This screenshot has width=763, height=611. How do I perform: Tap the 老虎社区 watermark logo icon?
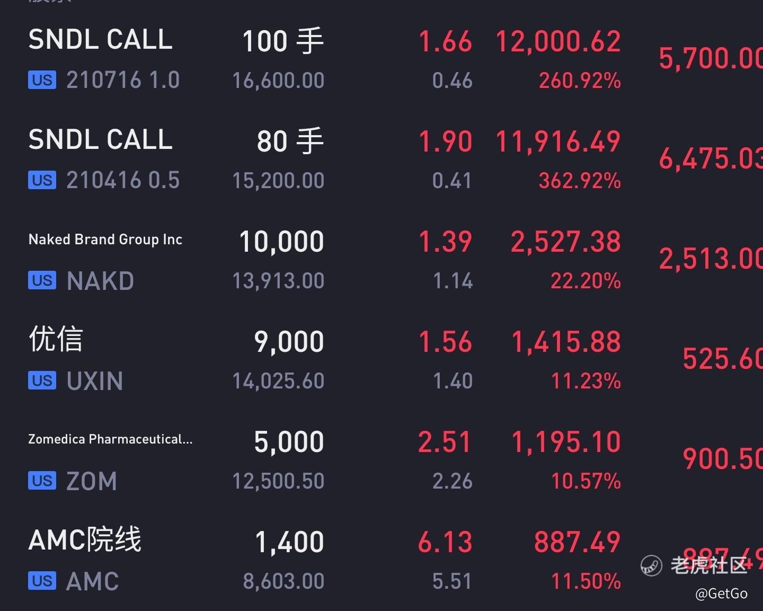point(651,565)
